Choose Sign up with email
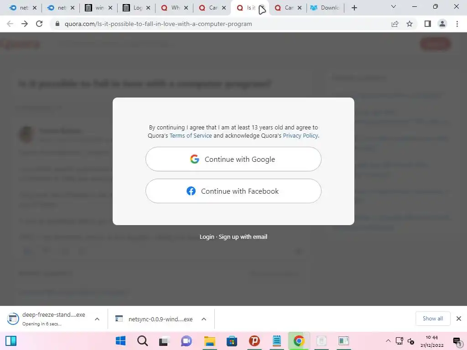This screenshot has width=467, height=350. pos(243,237)
